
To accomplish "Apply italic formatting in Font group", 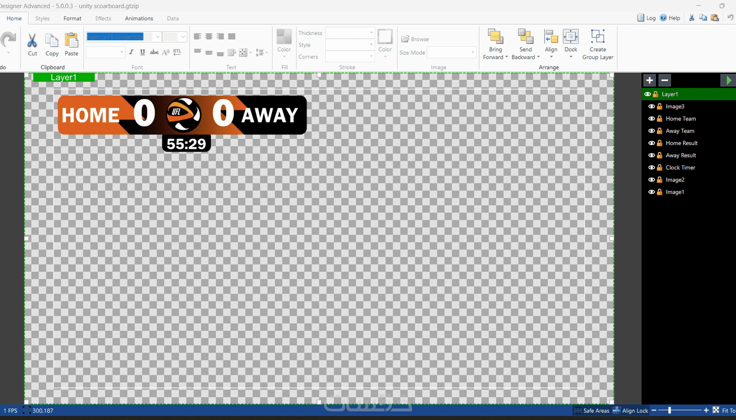I will tap(131, 52).
